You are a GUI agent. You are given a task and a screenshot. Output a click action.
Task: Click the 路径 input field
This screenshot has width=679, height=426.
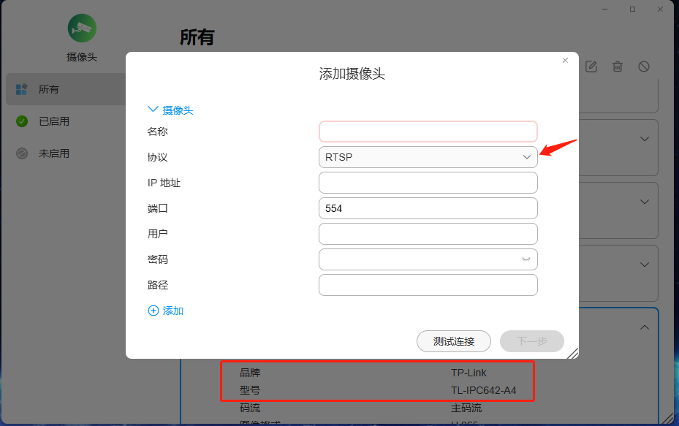[428, 285]
